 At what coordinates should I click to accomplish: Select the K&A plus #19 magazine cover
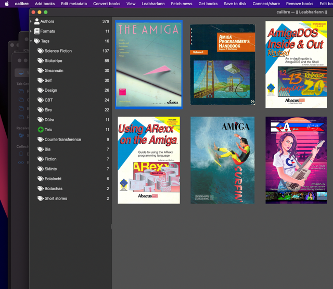[x=296, y=160]
